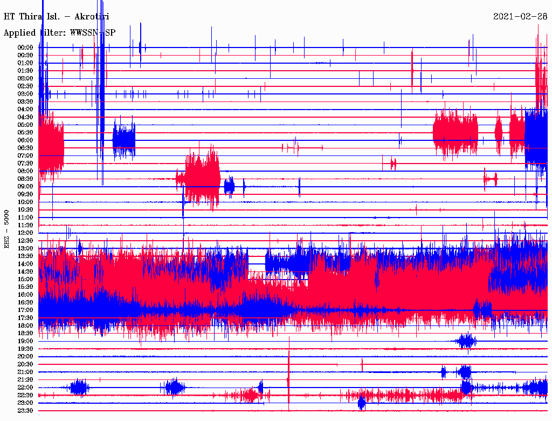Click the 'Applied filter: WWSSN-SP' text

pyautogui.click(x=59, y=33)
